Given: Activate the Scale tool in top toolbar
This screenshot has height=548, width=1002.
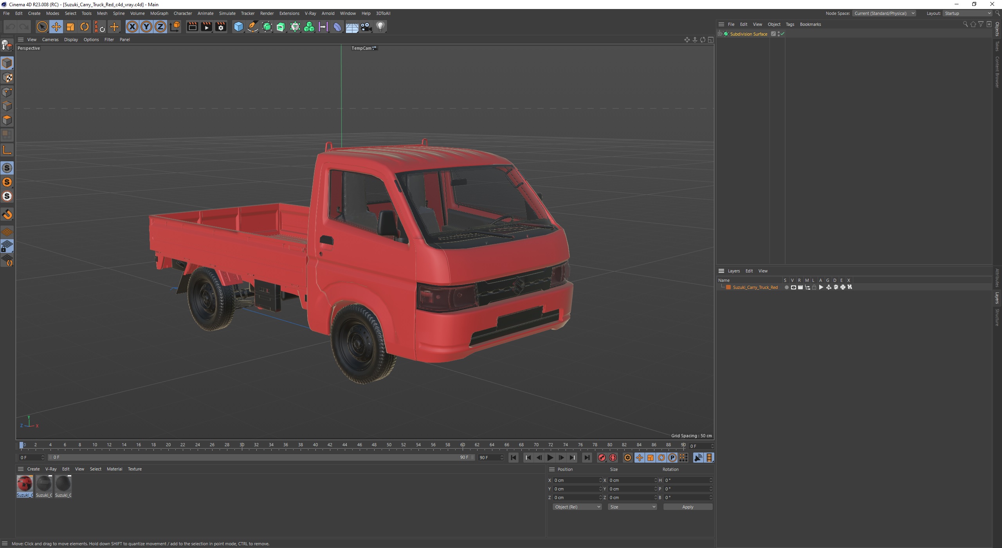Looking at the screenshot, I should [70, 27].
